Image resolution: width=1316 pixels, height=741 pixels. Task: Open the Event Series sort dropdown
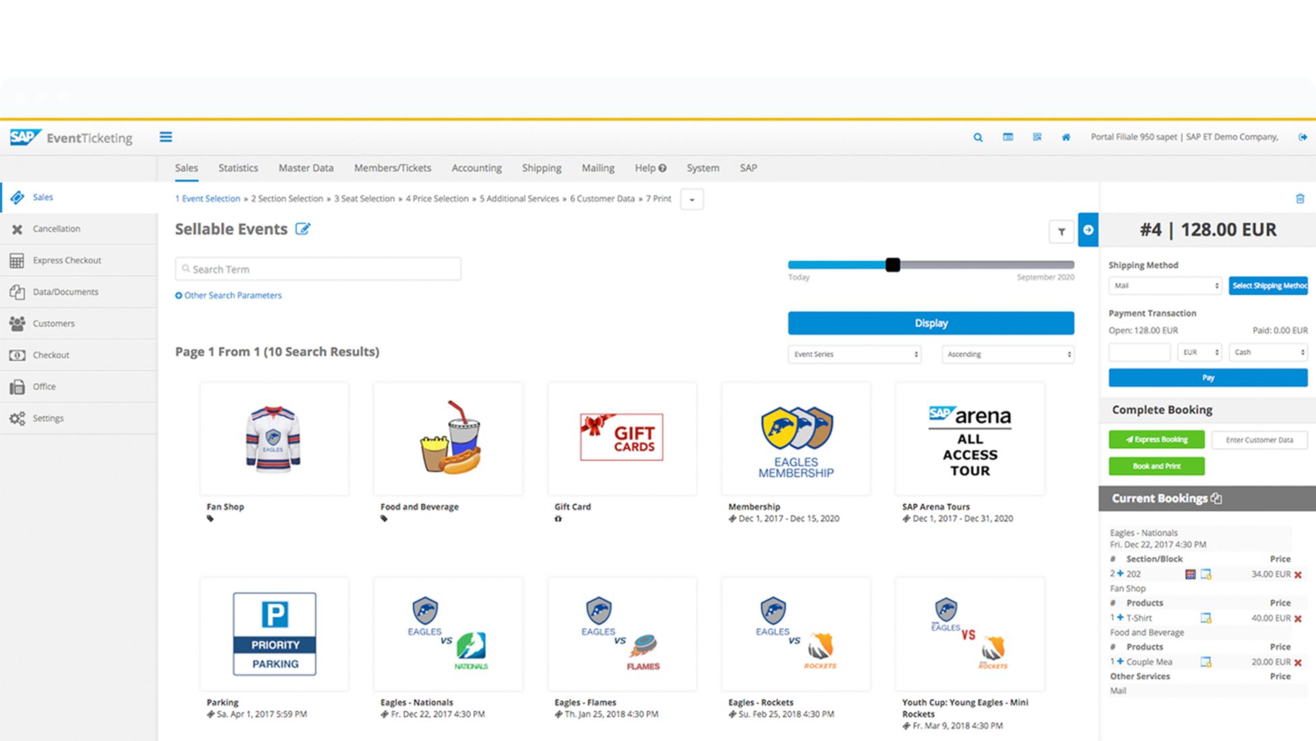point(854,354)
